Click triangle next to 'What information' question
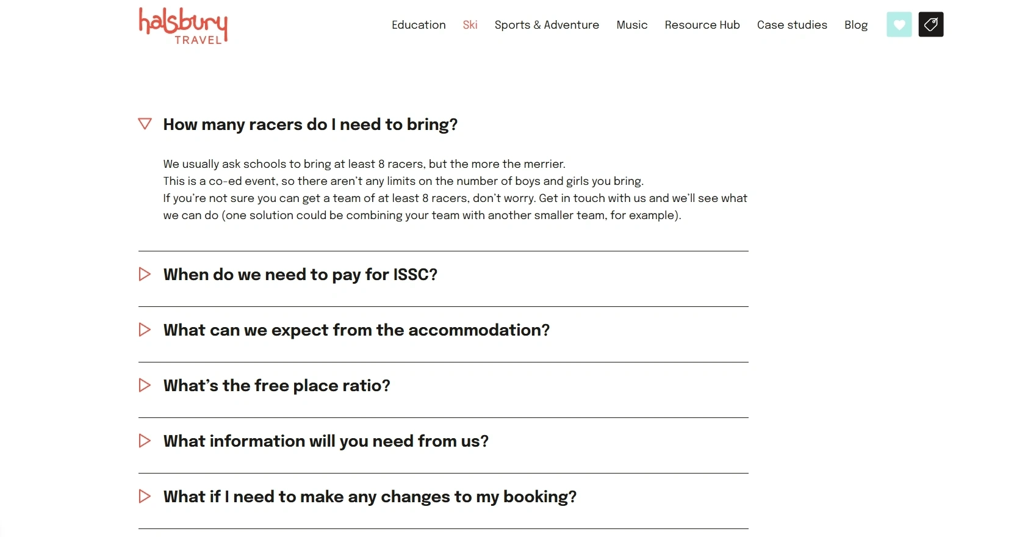1014x537 pixels. pos(145,441)
